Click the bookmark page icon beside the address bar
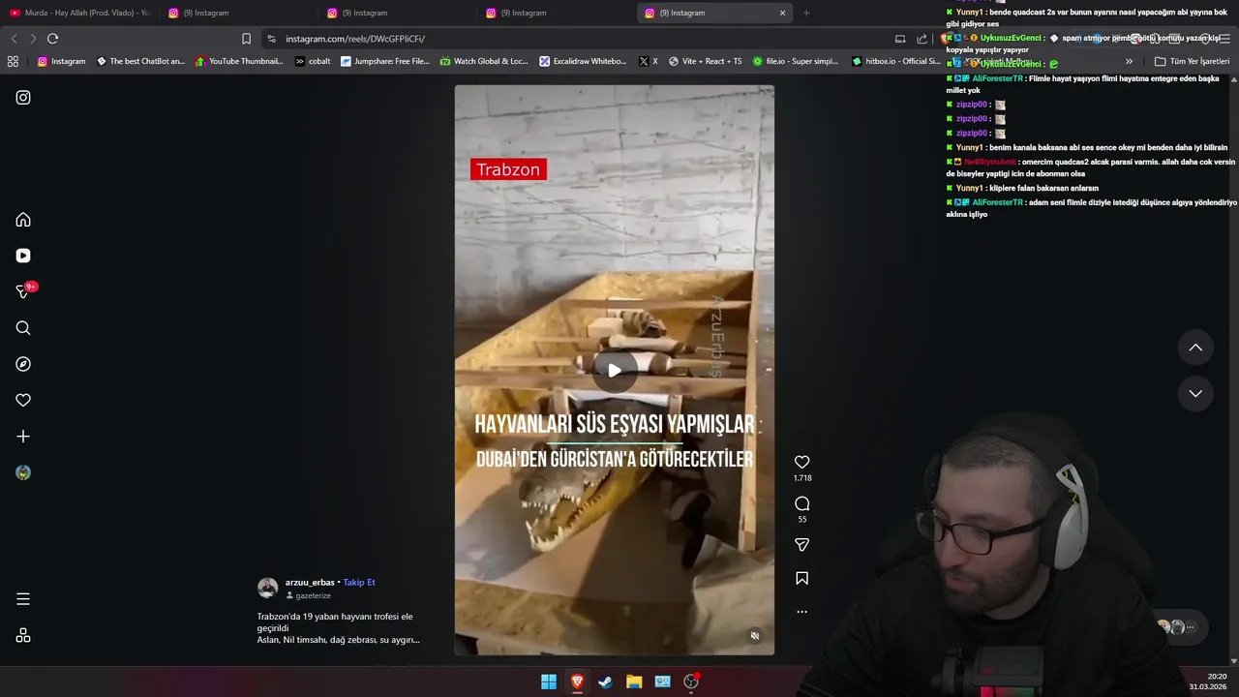The height and width of the screenshot is (697, 1239). (x=246, y=39)
